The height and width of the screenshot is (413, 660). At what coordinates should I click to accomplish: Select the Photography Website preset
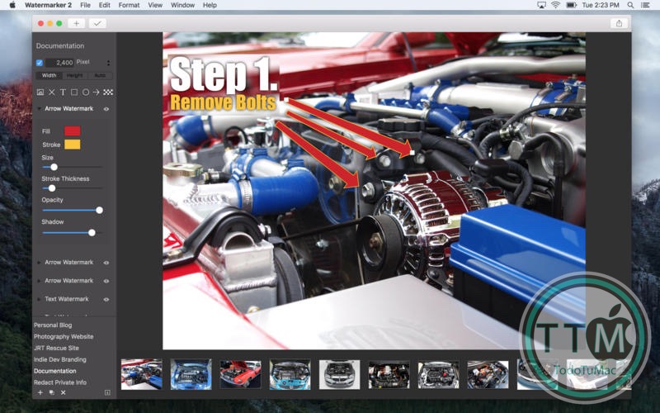[x=64, y=337]
